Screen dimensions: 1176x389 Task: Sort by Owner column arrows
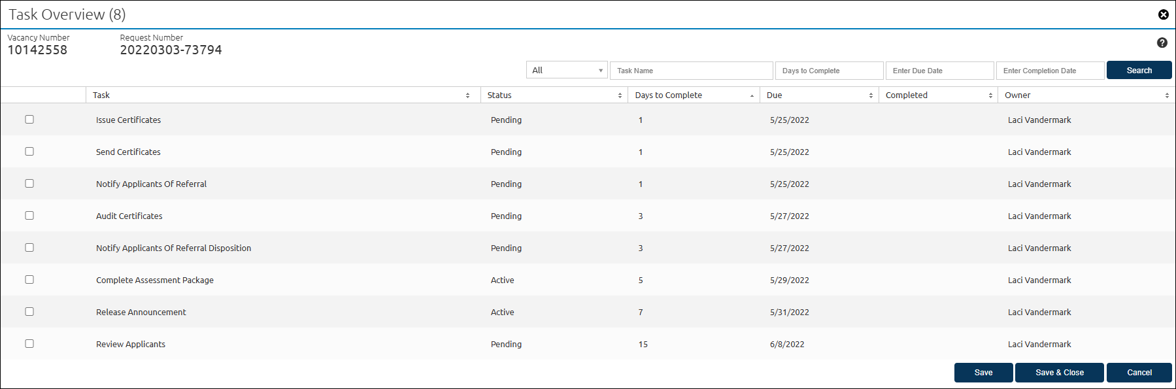1167,95
